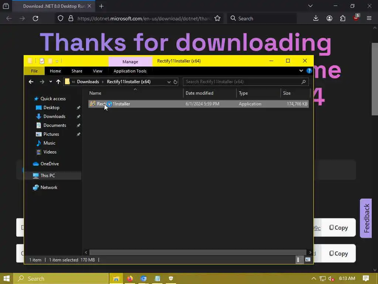Click the tracking protection shield icon

tap(61, 18)
